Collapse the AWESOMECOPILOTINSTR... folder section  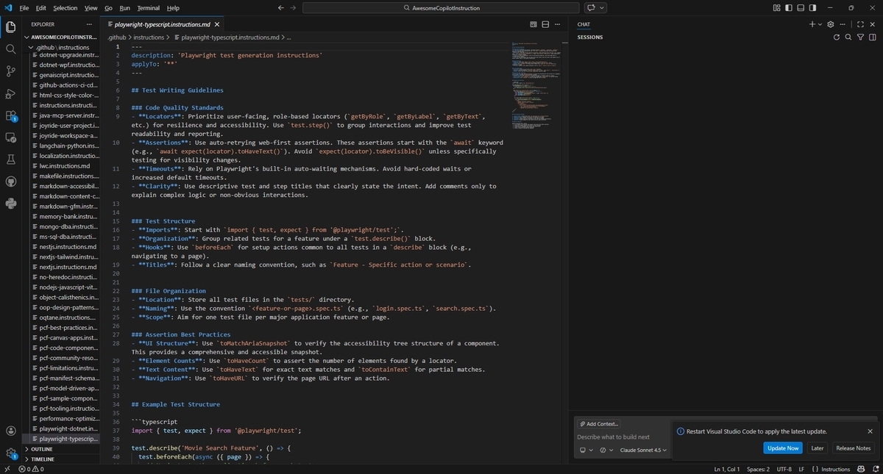61,37
